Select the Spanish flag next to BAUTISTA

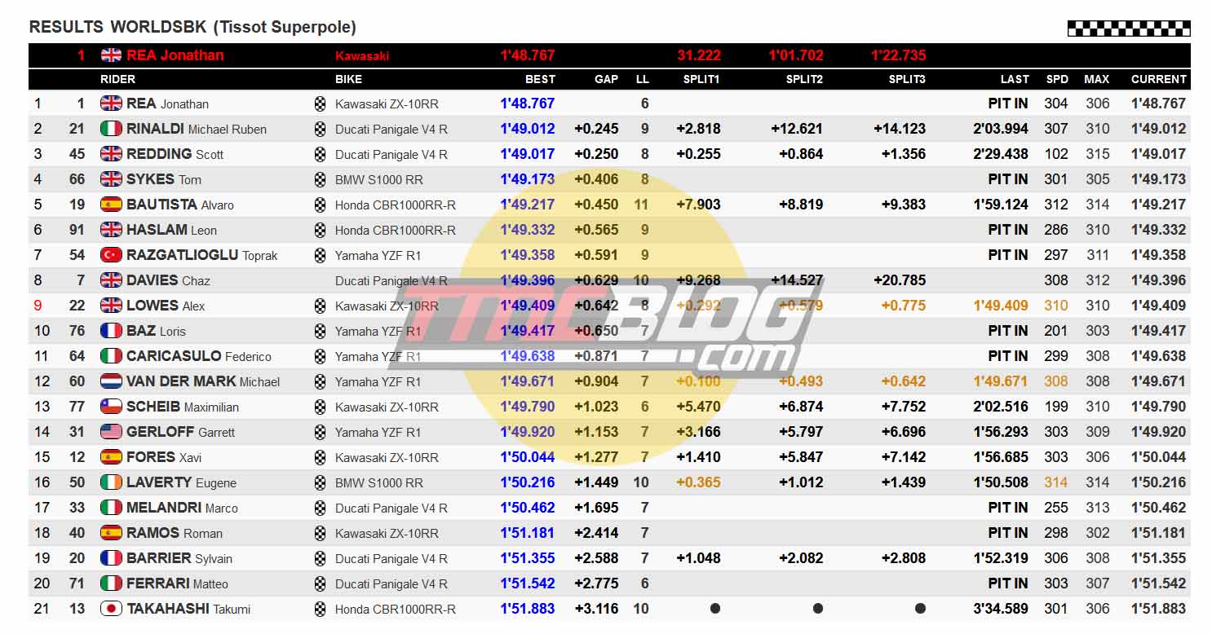tap(111, 205)
